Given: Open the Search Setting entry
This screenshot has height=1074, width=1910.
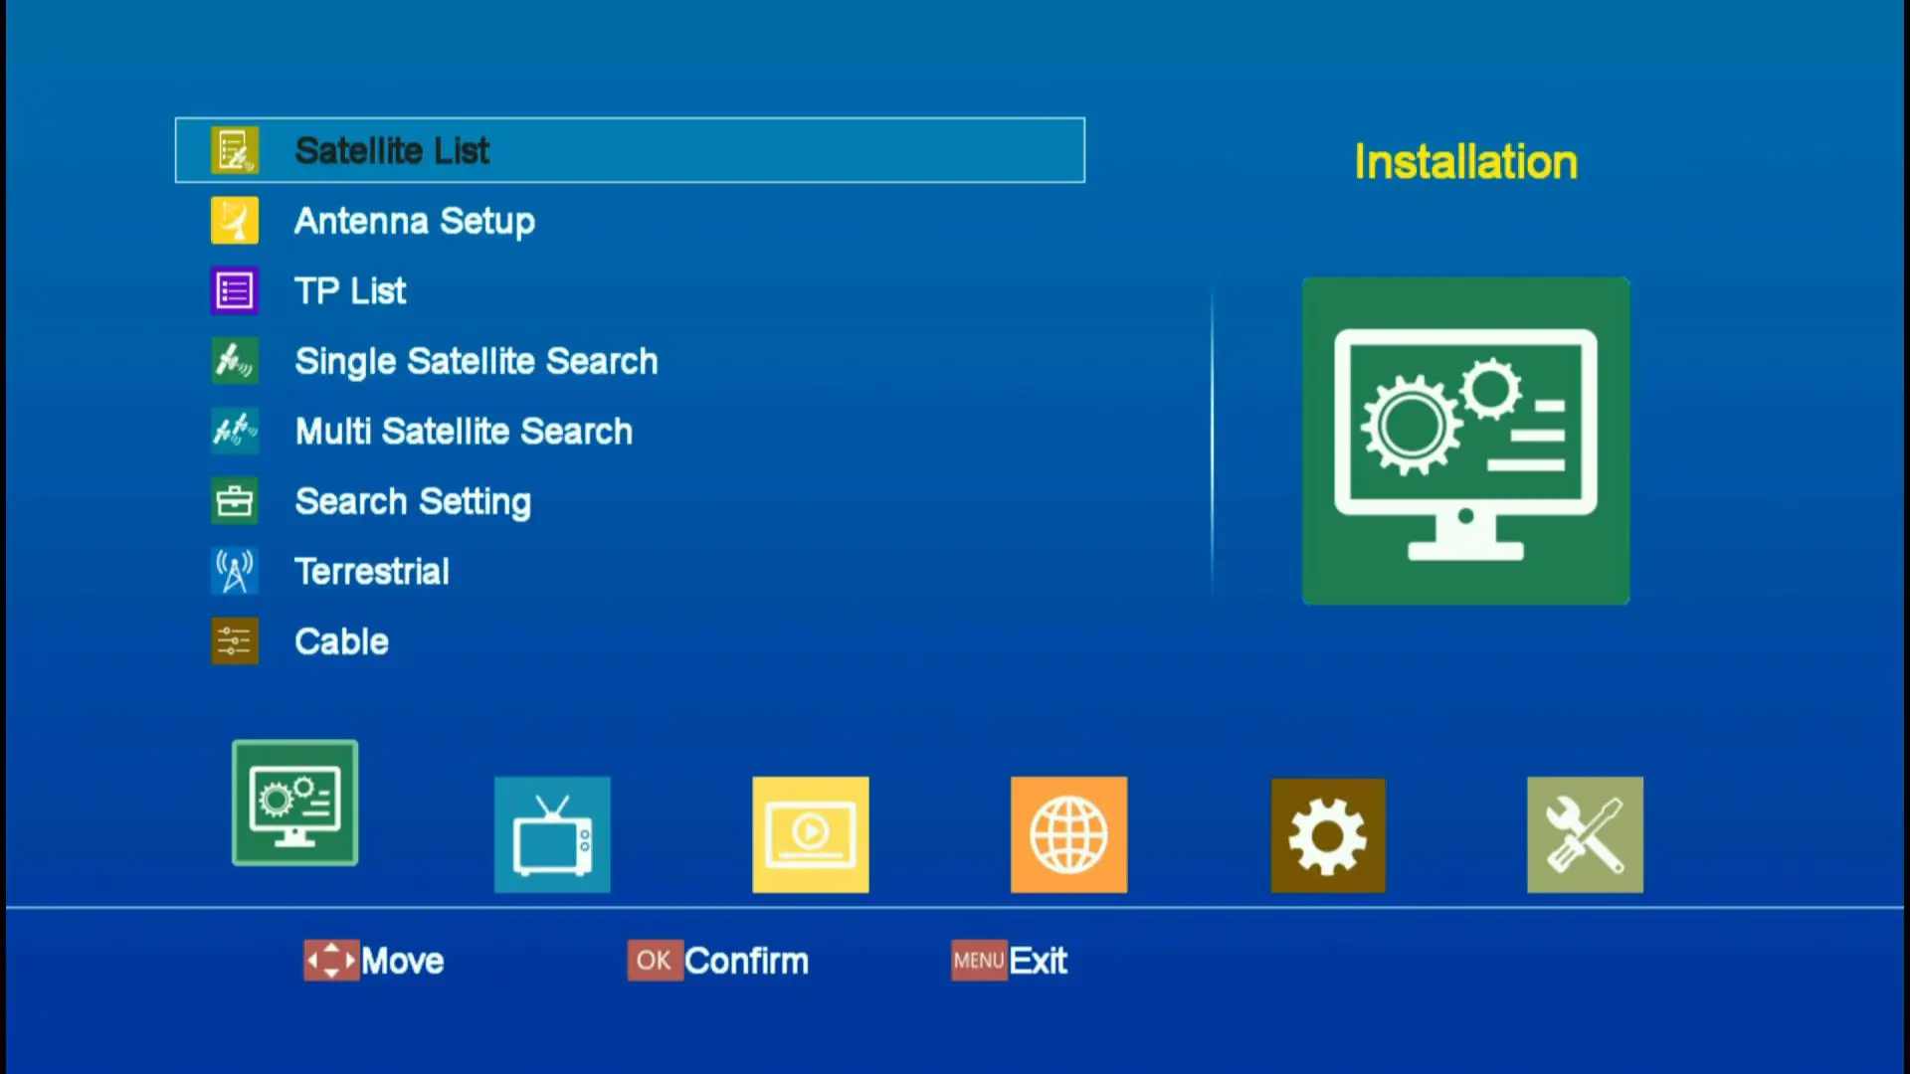Looking at the screenshot, I should tap(413, 501).
